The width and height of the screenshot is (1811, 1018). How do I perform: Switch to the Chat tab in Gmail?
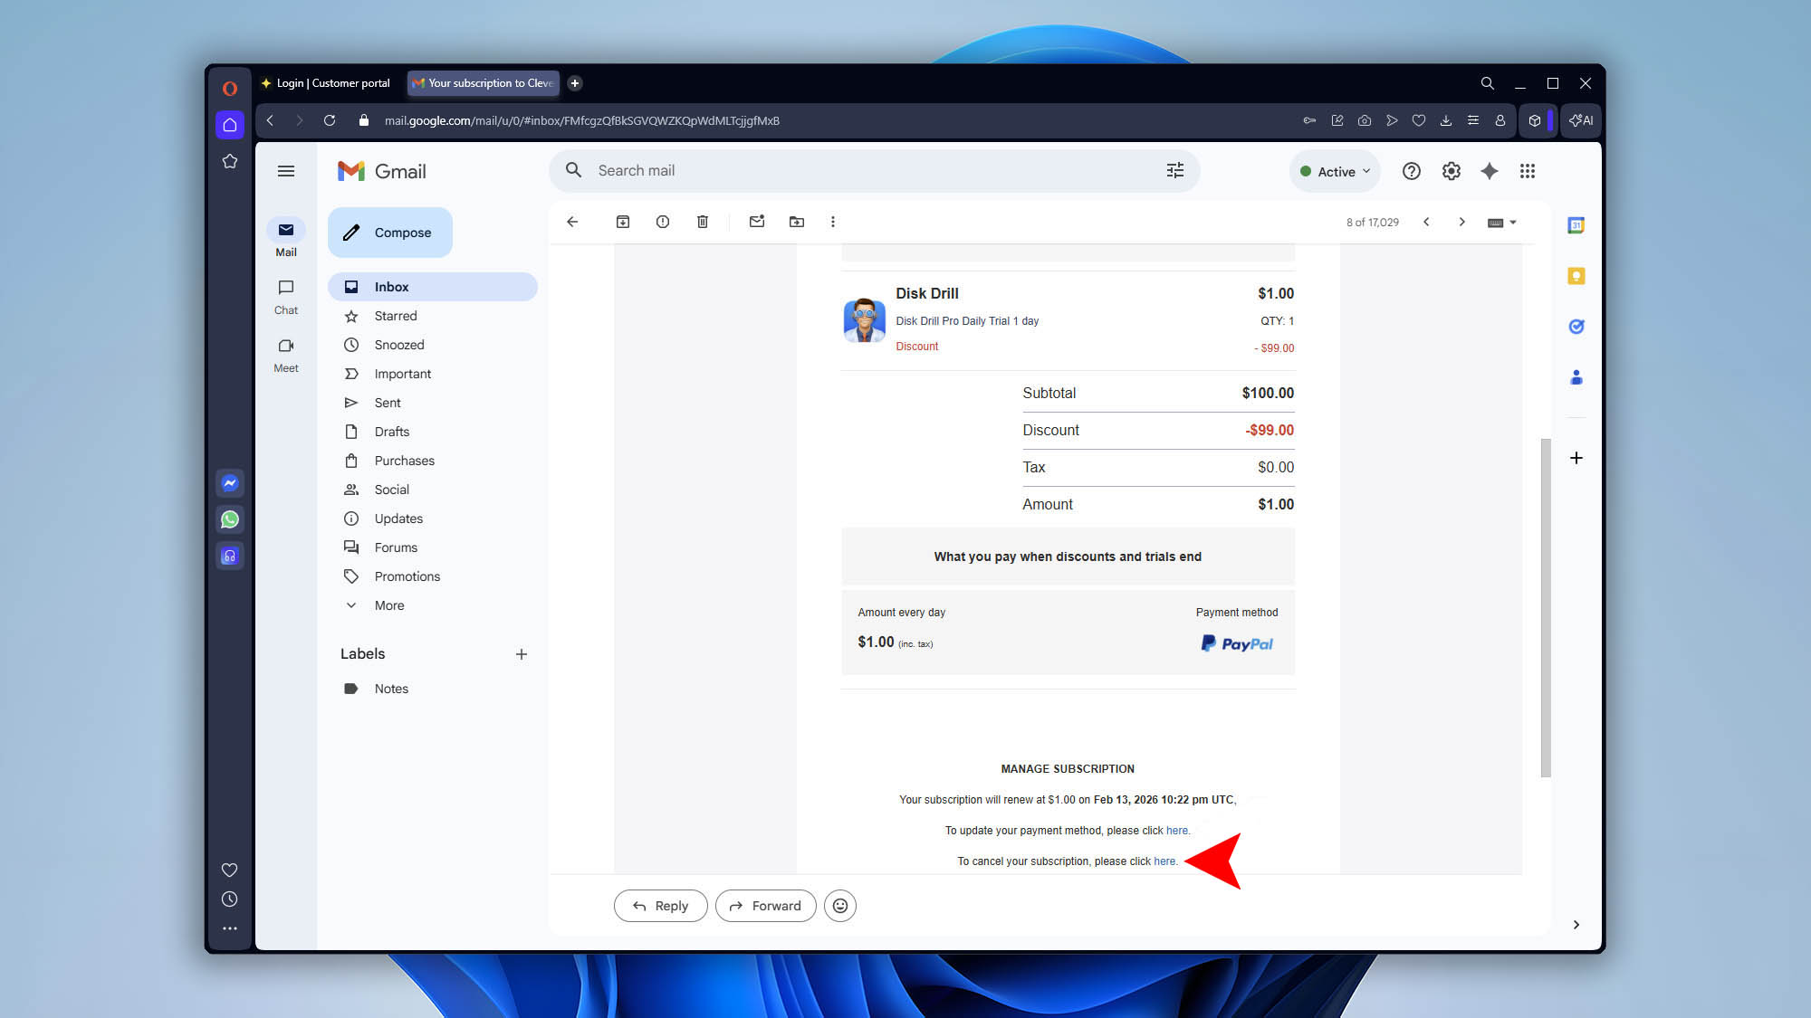click(x=285, y=296)
